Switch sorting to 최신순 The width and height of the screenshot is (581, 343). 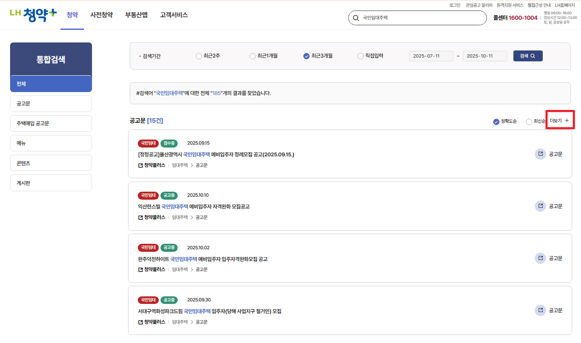point(528,121)
